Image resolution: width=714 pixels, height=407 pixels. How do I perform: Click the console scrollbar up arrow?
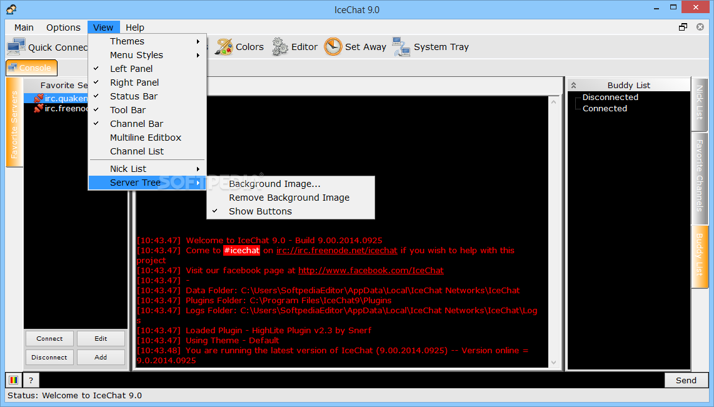coord(554,102)
